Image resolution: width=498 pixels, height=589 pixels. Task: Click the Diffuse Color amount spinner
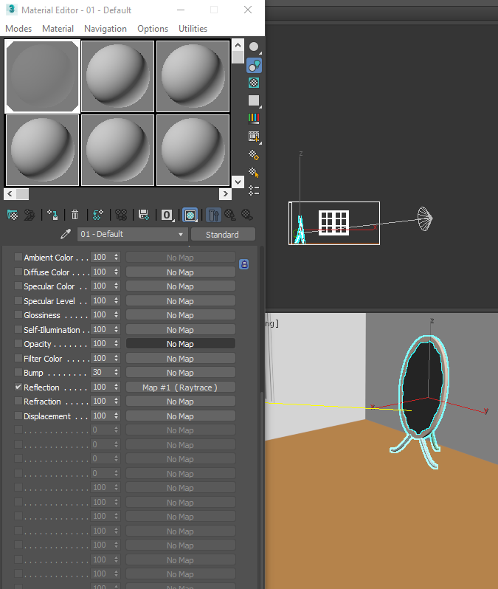point(116,272)
